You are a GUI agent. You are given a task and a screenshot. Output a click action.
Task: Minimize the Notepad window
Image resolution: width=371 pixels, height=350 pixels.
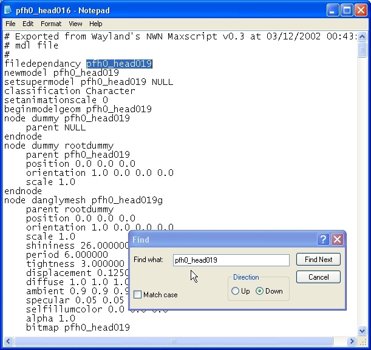tap(333, 10)
